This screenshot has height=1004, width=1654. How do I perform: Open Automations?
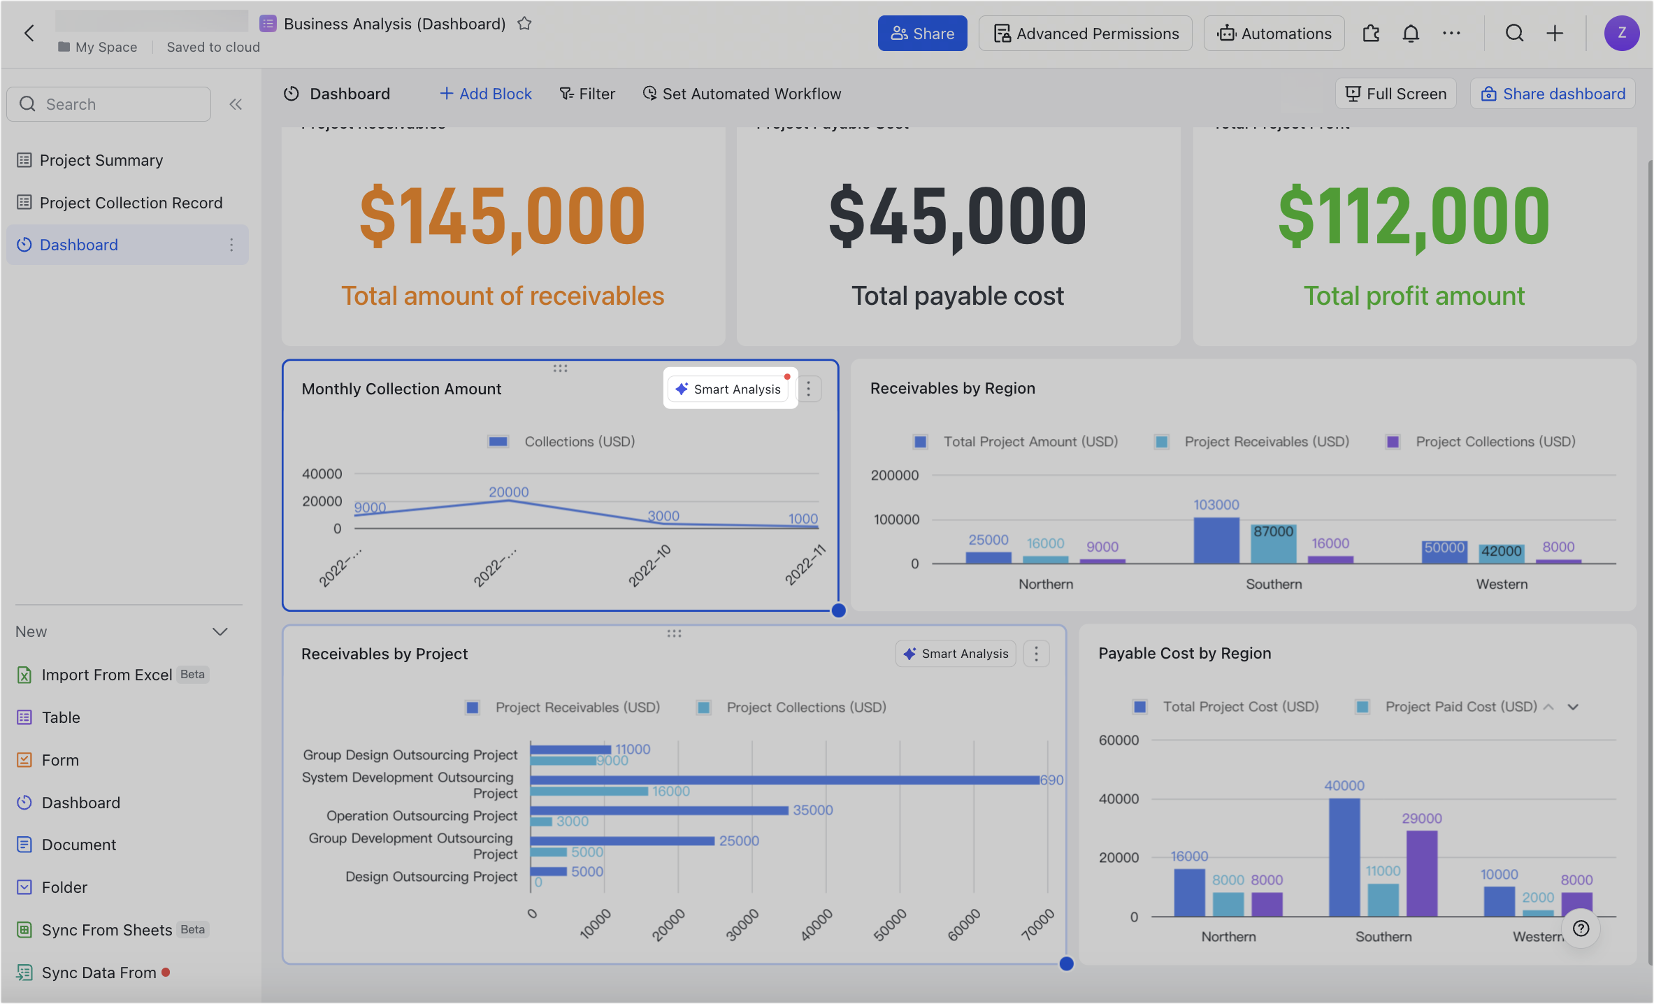(1274, 33)
